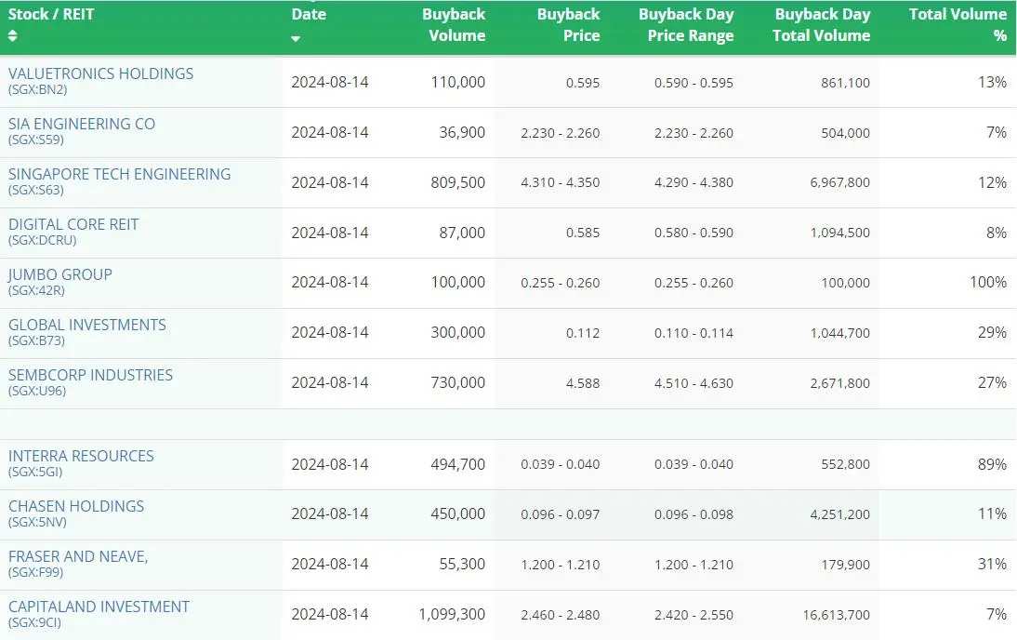Select buyback volume 87,000
Image resolution: width=1017 pixels, height=640 pixels.
[x=462, y=233]
